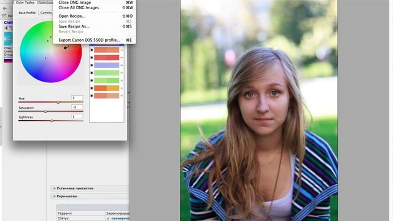Click the forum user avatar thumbnail
The image size is (393, 221).
click(x=8, y=39)
